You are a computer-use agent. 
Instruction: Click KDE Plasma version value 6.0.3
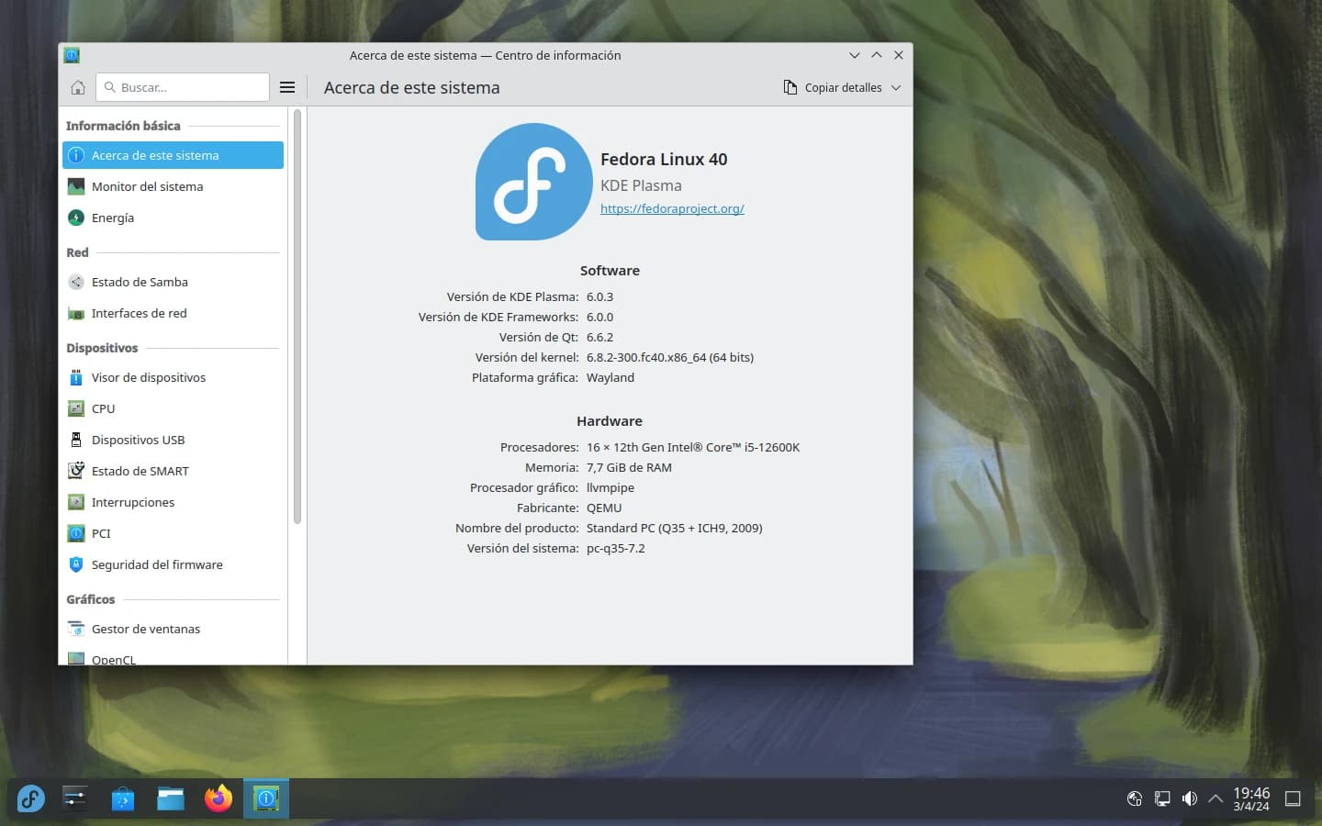point(599,296)
